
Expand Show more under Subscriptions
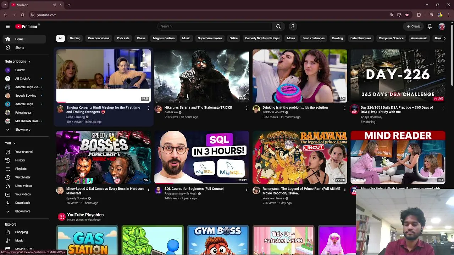(24, 130)
